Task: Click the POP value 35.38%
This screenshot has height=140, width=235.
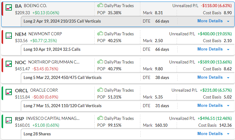Action: [x=115, y=13]
